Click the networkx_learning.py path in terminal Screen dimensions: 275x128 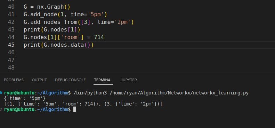(x=179, y=93)
